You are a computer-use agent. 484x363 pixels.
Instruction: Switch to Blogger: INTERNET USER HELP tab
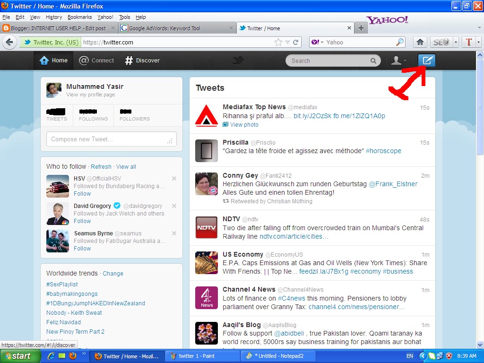(58, 28)
